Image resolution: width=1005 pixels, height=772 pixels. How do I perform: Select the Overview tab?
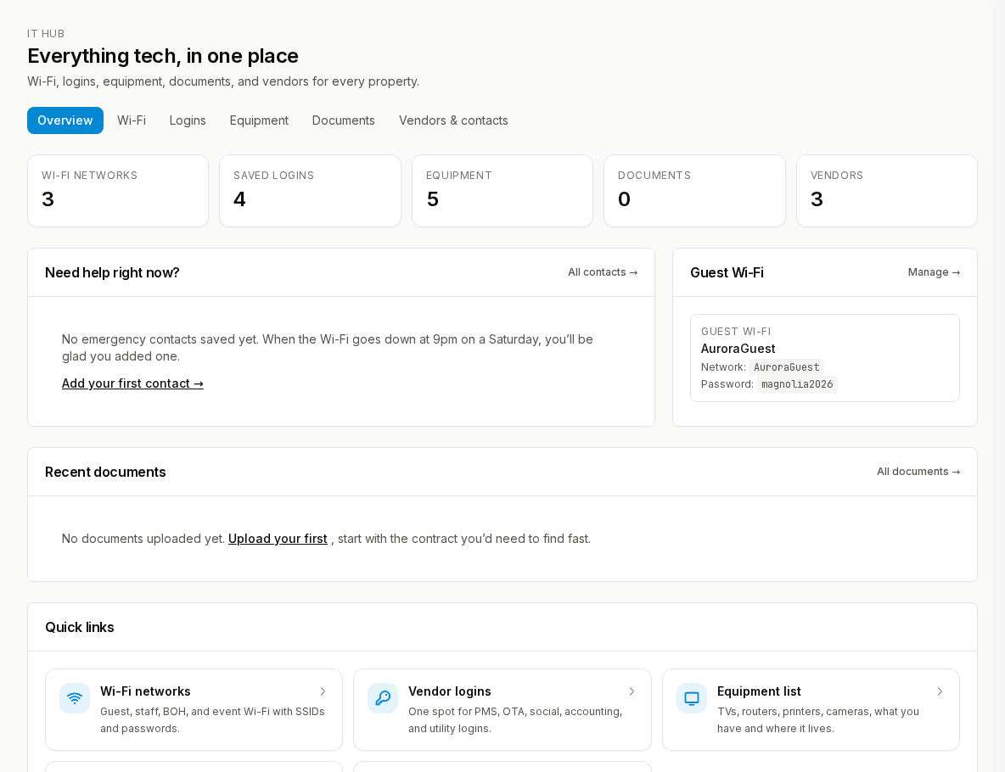pyautogui.click(x=65, y=120)
